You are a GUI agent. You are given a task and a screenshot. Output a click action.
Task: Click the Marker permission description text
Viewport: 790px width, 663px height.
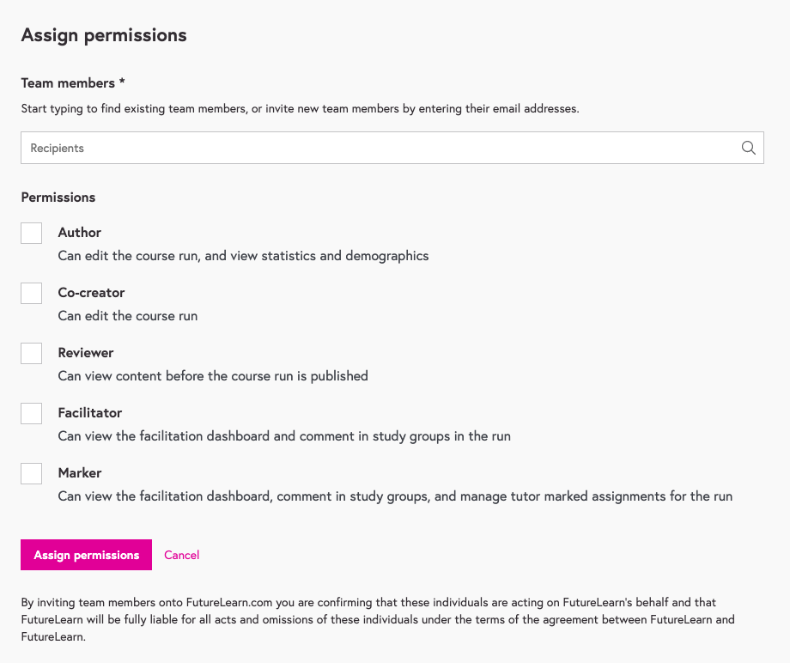click(395, 496)
